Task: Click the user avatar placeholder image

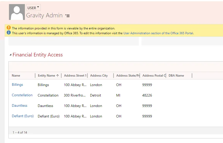Action: pyautogui.click(x=17, y=12)
